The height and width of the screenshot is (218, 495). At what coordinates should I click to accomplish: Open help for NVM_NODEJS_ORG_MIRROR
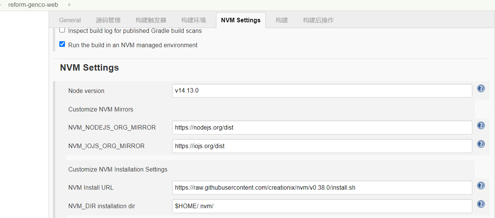click(x=481, y=125)
